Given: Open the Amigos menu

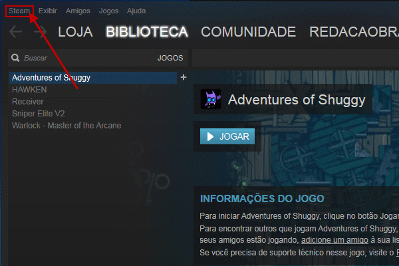Looking at the screenshot, I should coord(78,11).
